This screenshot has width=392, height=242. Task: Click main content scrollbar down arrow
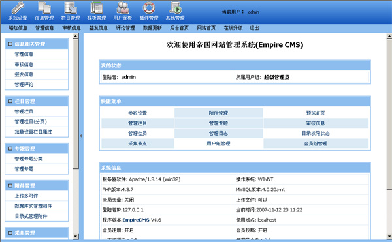389,236
